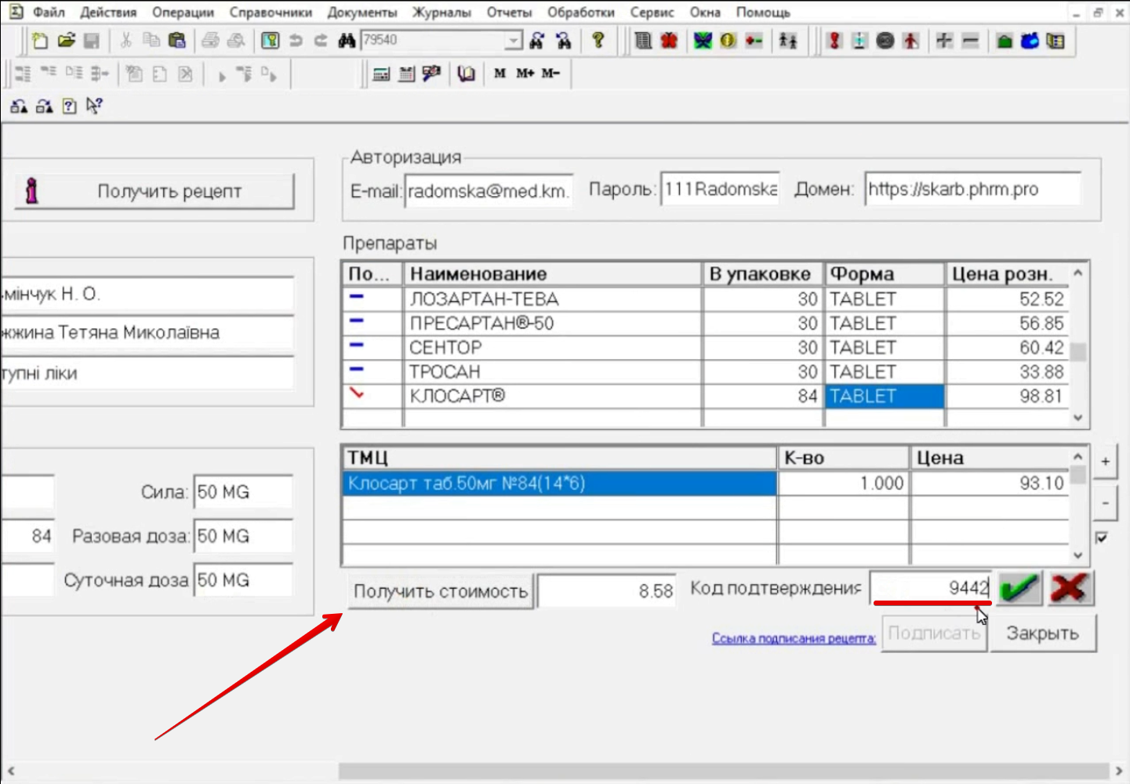Click the Подписать button

click(x=934, y=633)
